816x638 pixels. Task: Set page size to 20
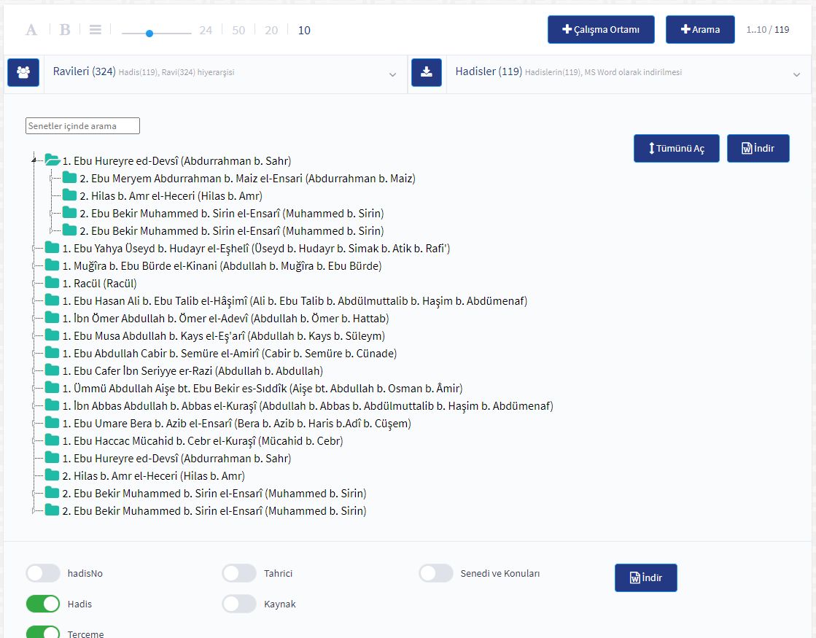[x=271, y=30]
